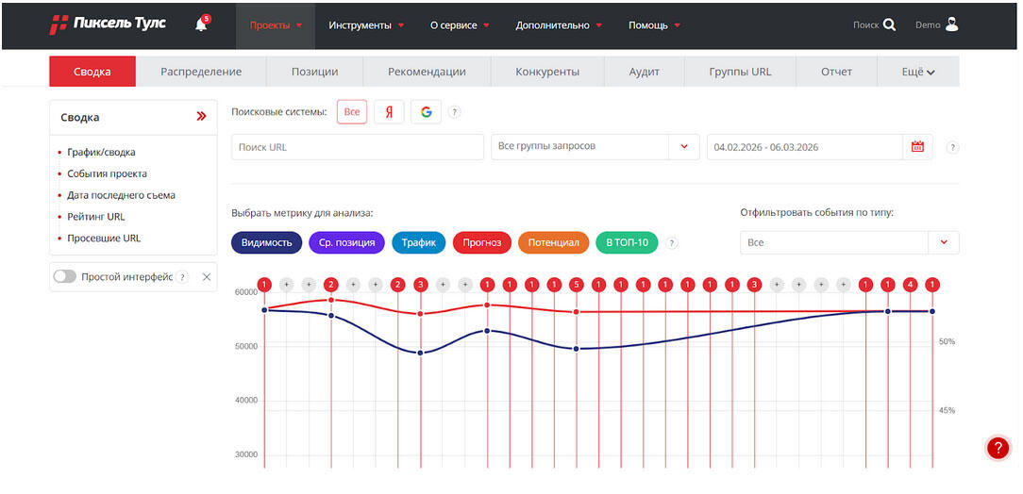Open the Demo user profile icon
Screen dimensions: 1023x494
click(x=951, y=25)
